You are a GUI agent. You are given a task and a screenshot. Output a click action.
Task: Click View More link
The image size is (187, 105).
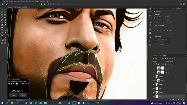(162, 45)
